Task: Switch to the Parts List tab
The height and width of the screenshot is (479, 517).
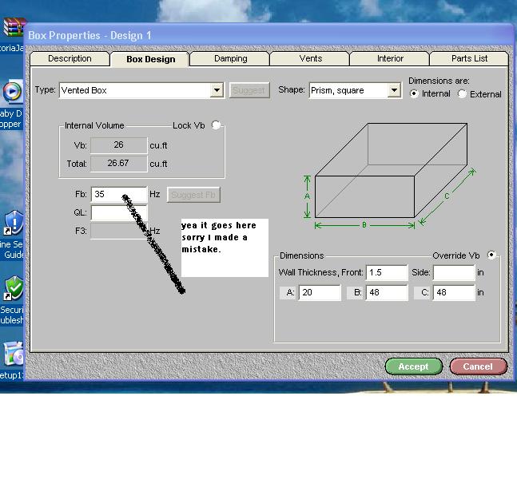Action: tap(469, 59)
